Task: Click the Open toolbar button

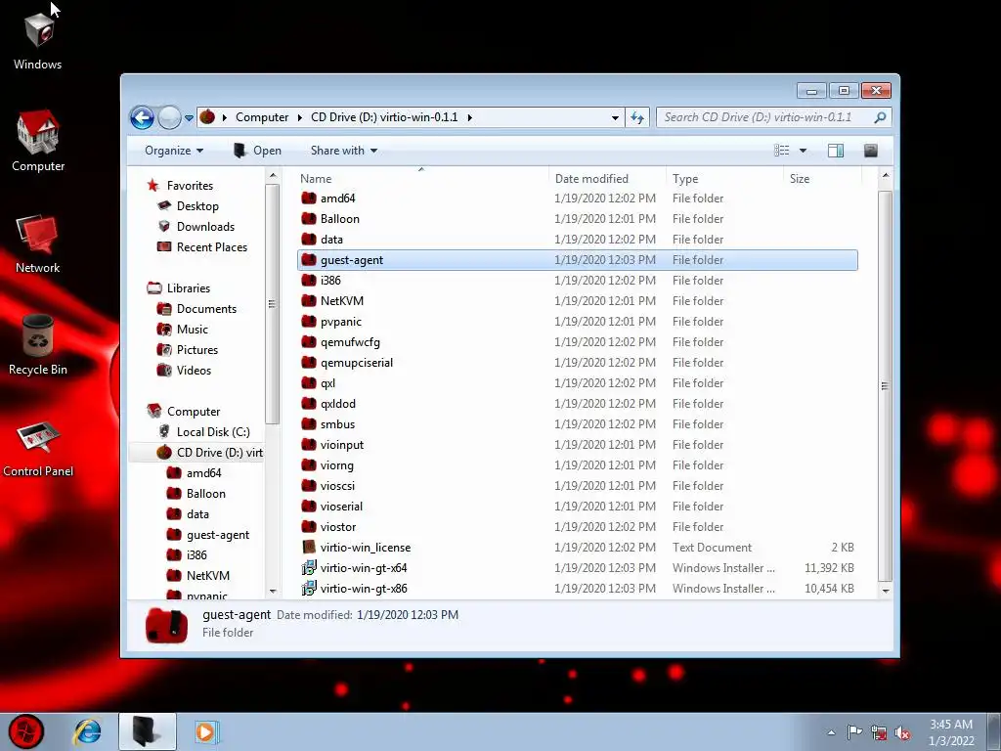Action: coord(257,151)
